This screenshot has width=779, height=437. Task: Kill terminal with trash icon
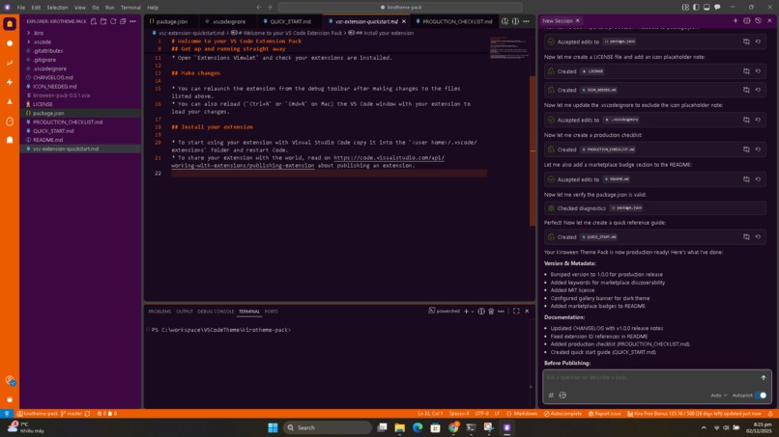click(491, 311)
